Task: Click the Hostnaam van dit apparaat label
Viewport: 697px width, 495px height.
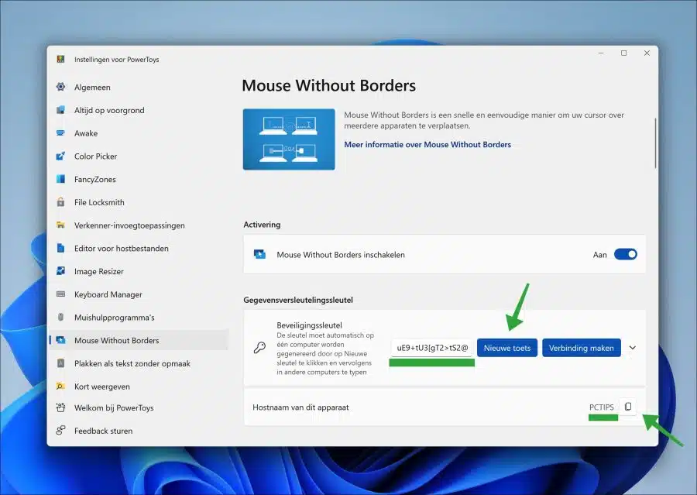Action: click(300, 407)
